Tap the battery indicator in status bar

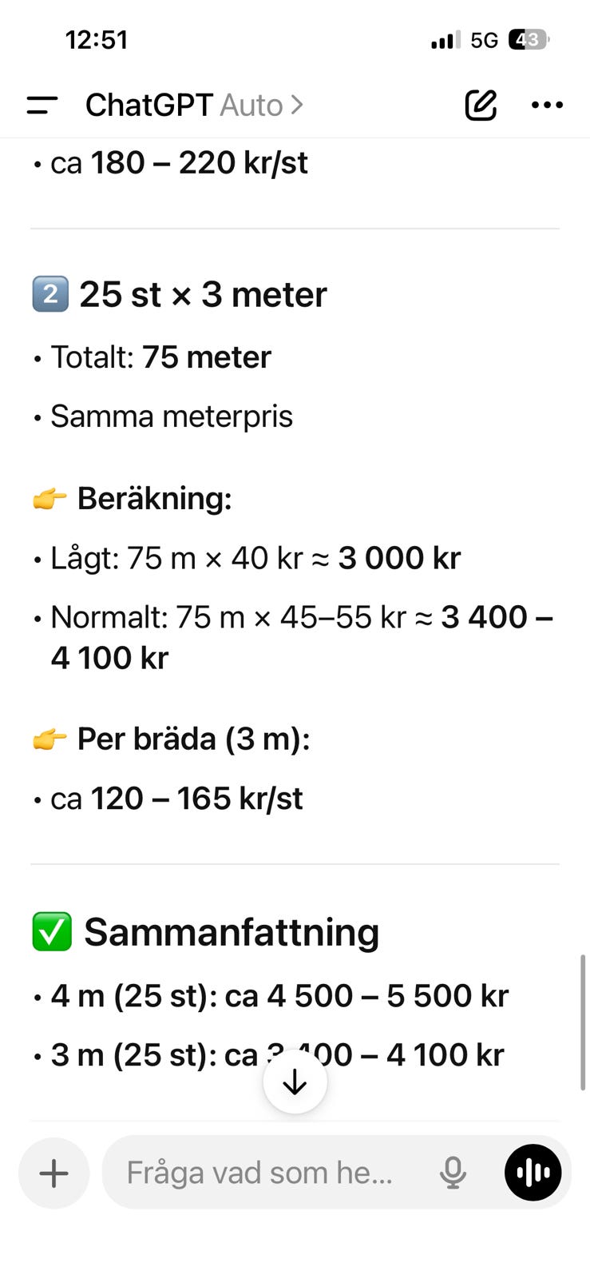(x=528, y=40)
